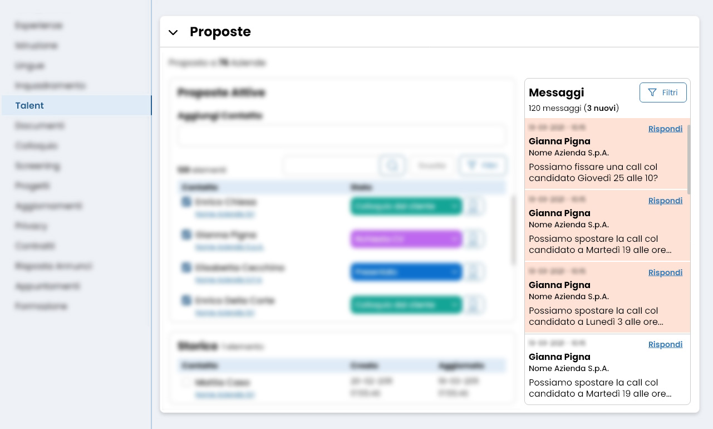Click the contact icon beside Enrico Chiesa
This screenshot has width=713, height=429.
[x=186, y=202]
